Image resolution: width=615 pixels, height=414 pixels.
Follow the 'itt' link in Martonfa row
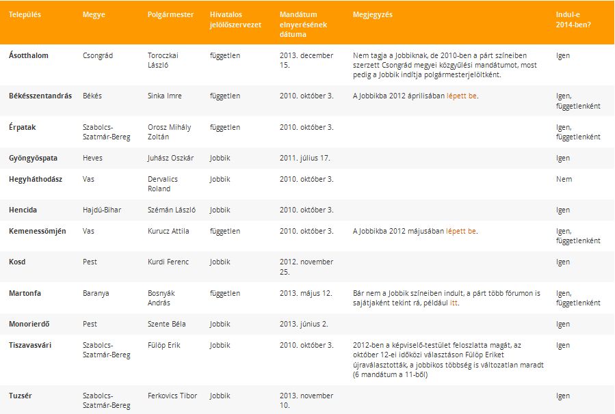pyautogui.click(x=454, y=303)
